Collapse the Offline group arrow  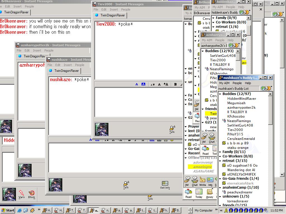point(186,158)
